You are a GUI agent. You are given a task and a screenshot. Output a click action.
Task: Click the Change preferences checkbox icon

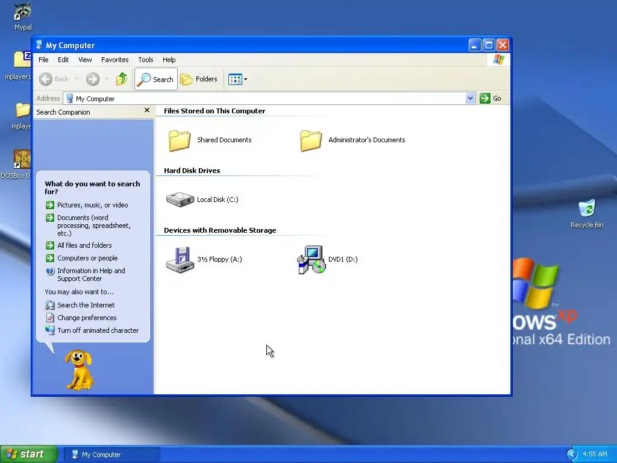click(50, 318)
